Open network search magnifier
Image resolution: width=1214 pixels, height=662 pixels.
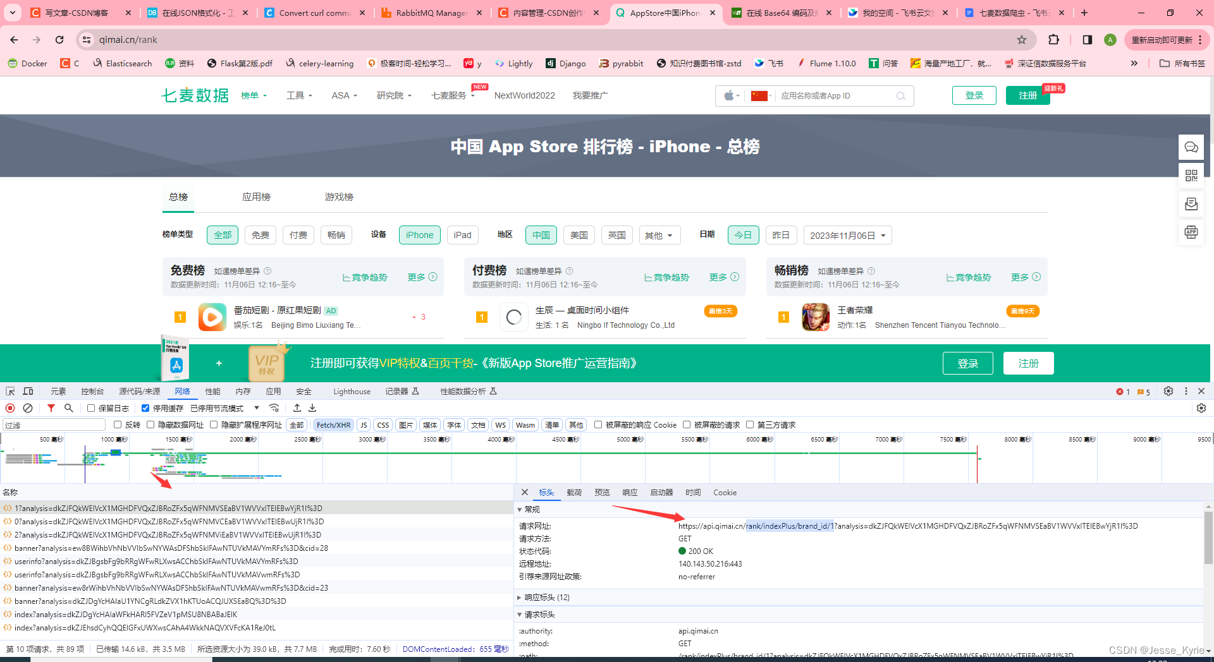tap(69, 408)
